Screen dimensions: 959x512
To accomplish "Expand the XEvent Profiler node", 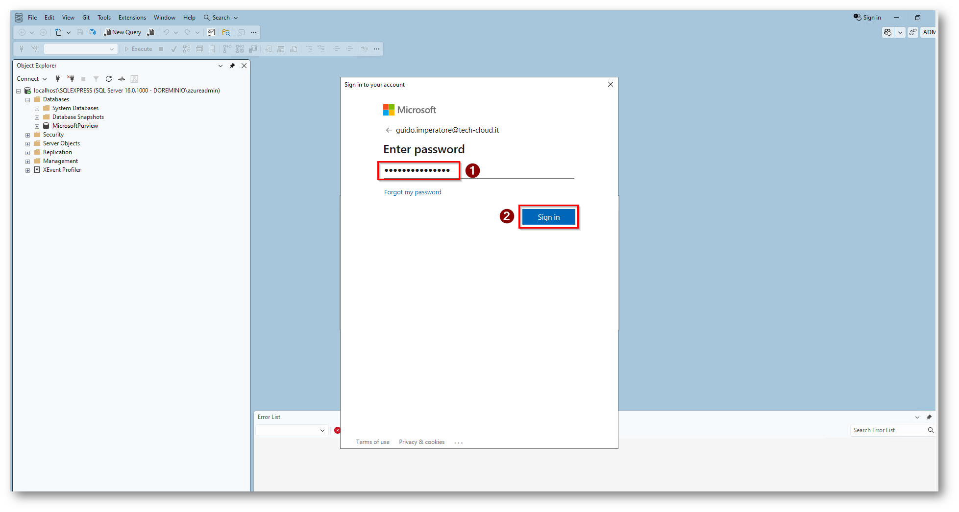I will pos(27,170).
